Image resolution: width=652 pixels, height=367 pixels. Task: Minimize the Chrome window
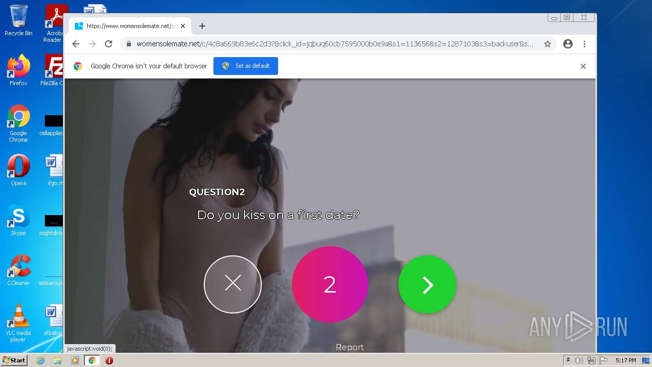click(x=554, y=17)
